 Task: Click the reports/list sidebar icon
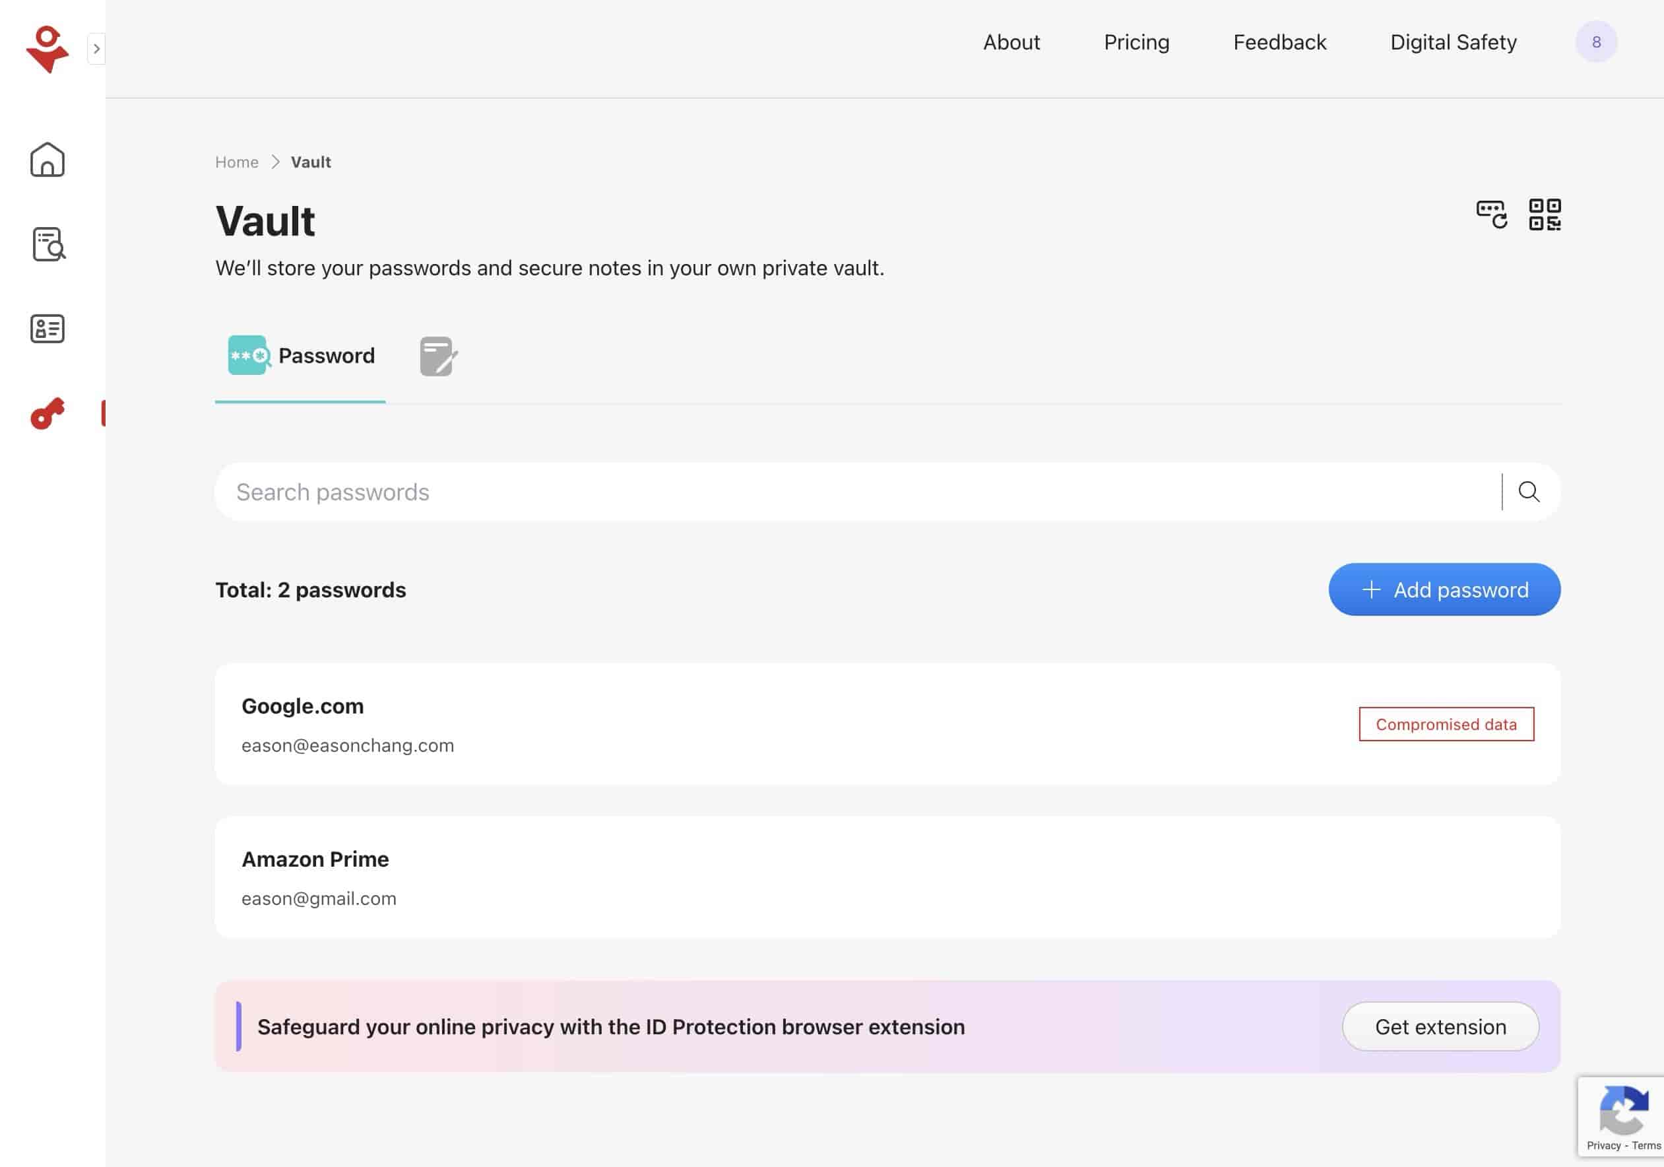48,244
